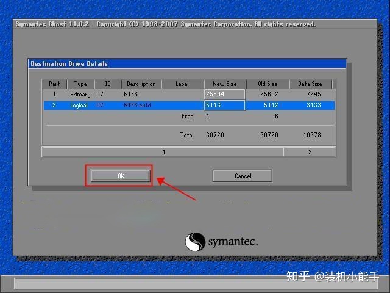Click the NTFS description in row 1
Screen dimensions: 390x293
(x=130, y=94)
